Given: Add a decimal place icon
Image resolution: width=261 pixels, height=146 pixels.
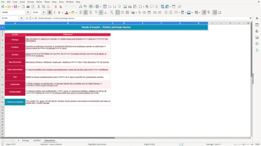Looking at the screenshot, I should pyautogui.click(x=155, y=12).
